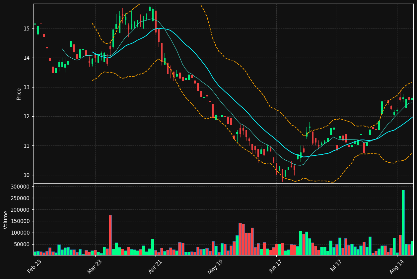Click the volume tick label 150000
The height and width of the screenshot is (279, 417).
pos(21,221)
